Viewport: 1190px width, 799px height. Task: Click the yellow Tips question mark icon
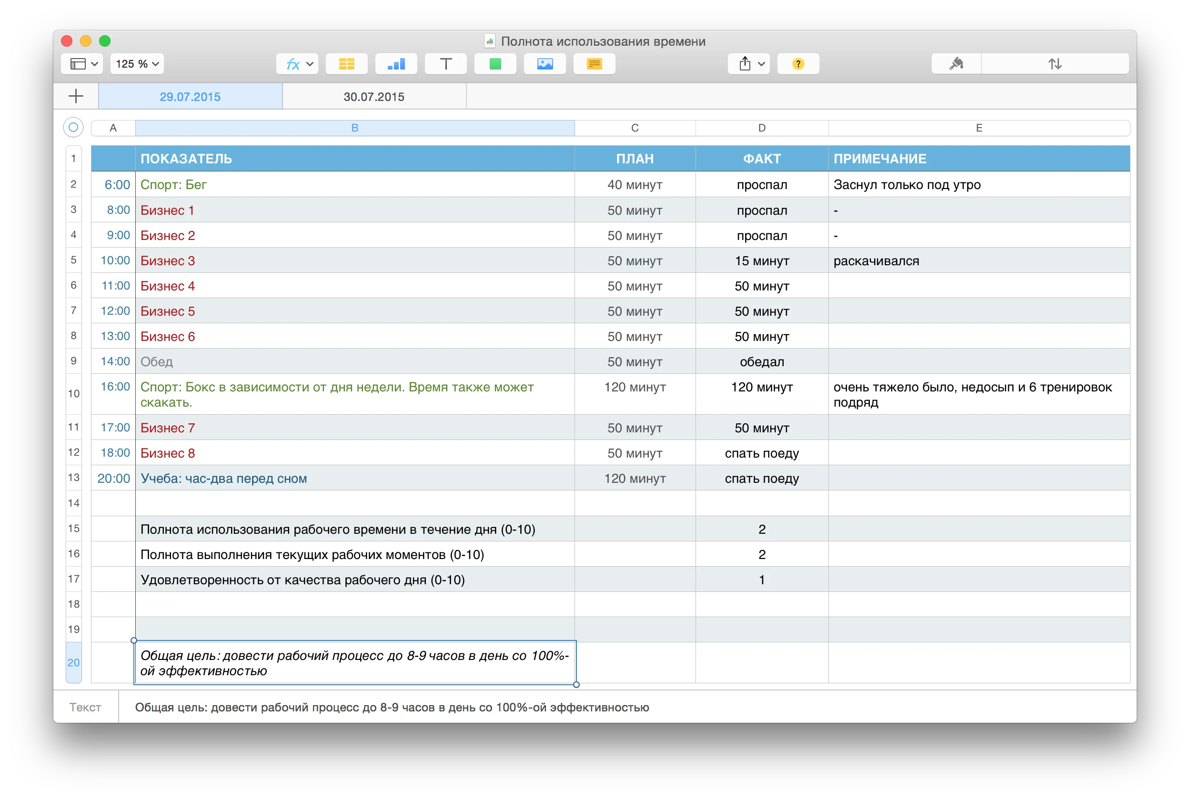pyautogui.click(x=797, y=64)
